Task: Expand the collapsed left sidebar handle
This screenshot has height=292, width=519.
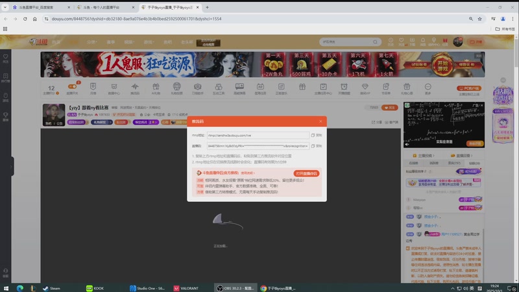Action: coord(12,166)
